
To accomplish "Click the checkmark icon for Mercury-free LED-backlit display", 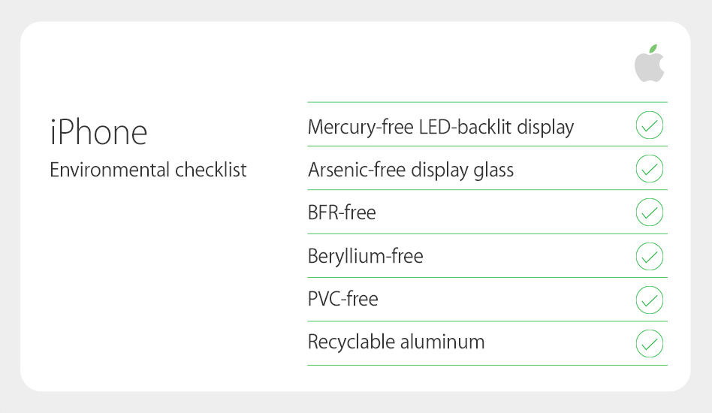I will coord(649,125).
